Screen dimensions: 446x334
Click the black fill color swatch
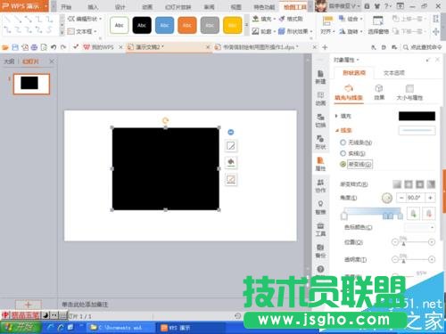click(417, 116)
